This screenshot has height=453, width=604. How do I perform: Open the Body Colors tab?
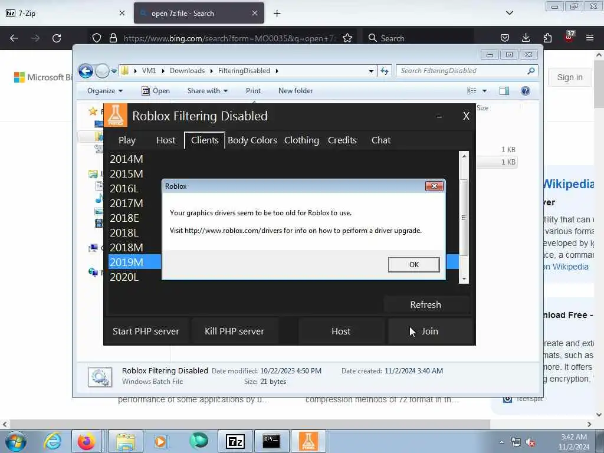pos(252,140)
